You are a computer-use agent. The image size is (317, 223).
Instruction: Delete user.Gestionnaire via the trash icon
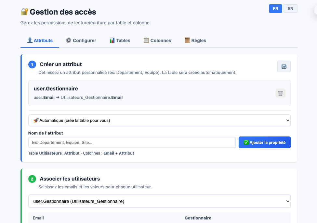coord(280,93)
